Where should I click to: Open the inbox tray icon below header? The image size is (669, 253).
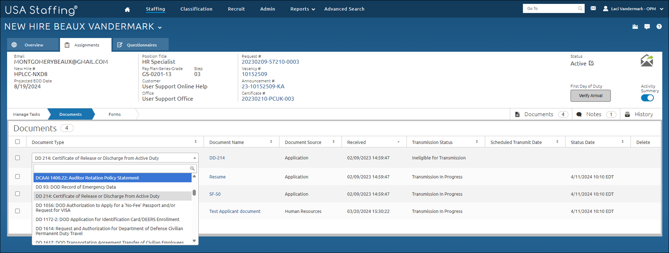635,26
